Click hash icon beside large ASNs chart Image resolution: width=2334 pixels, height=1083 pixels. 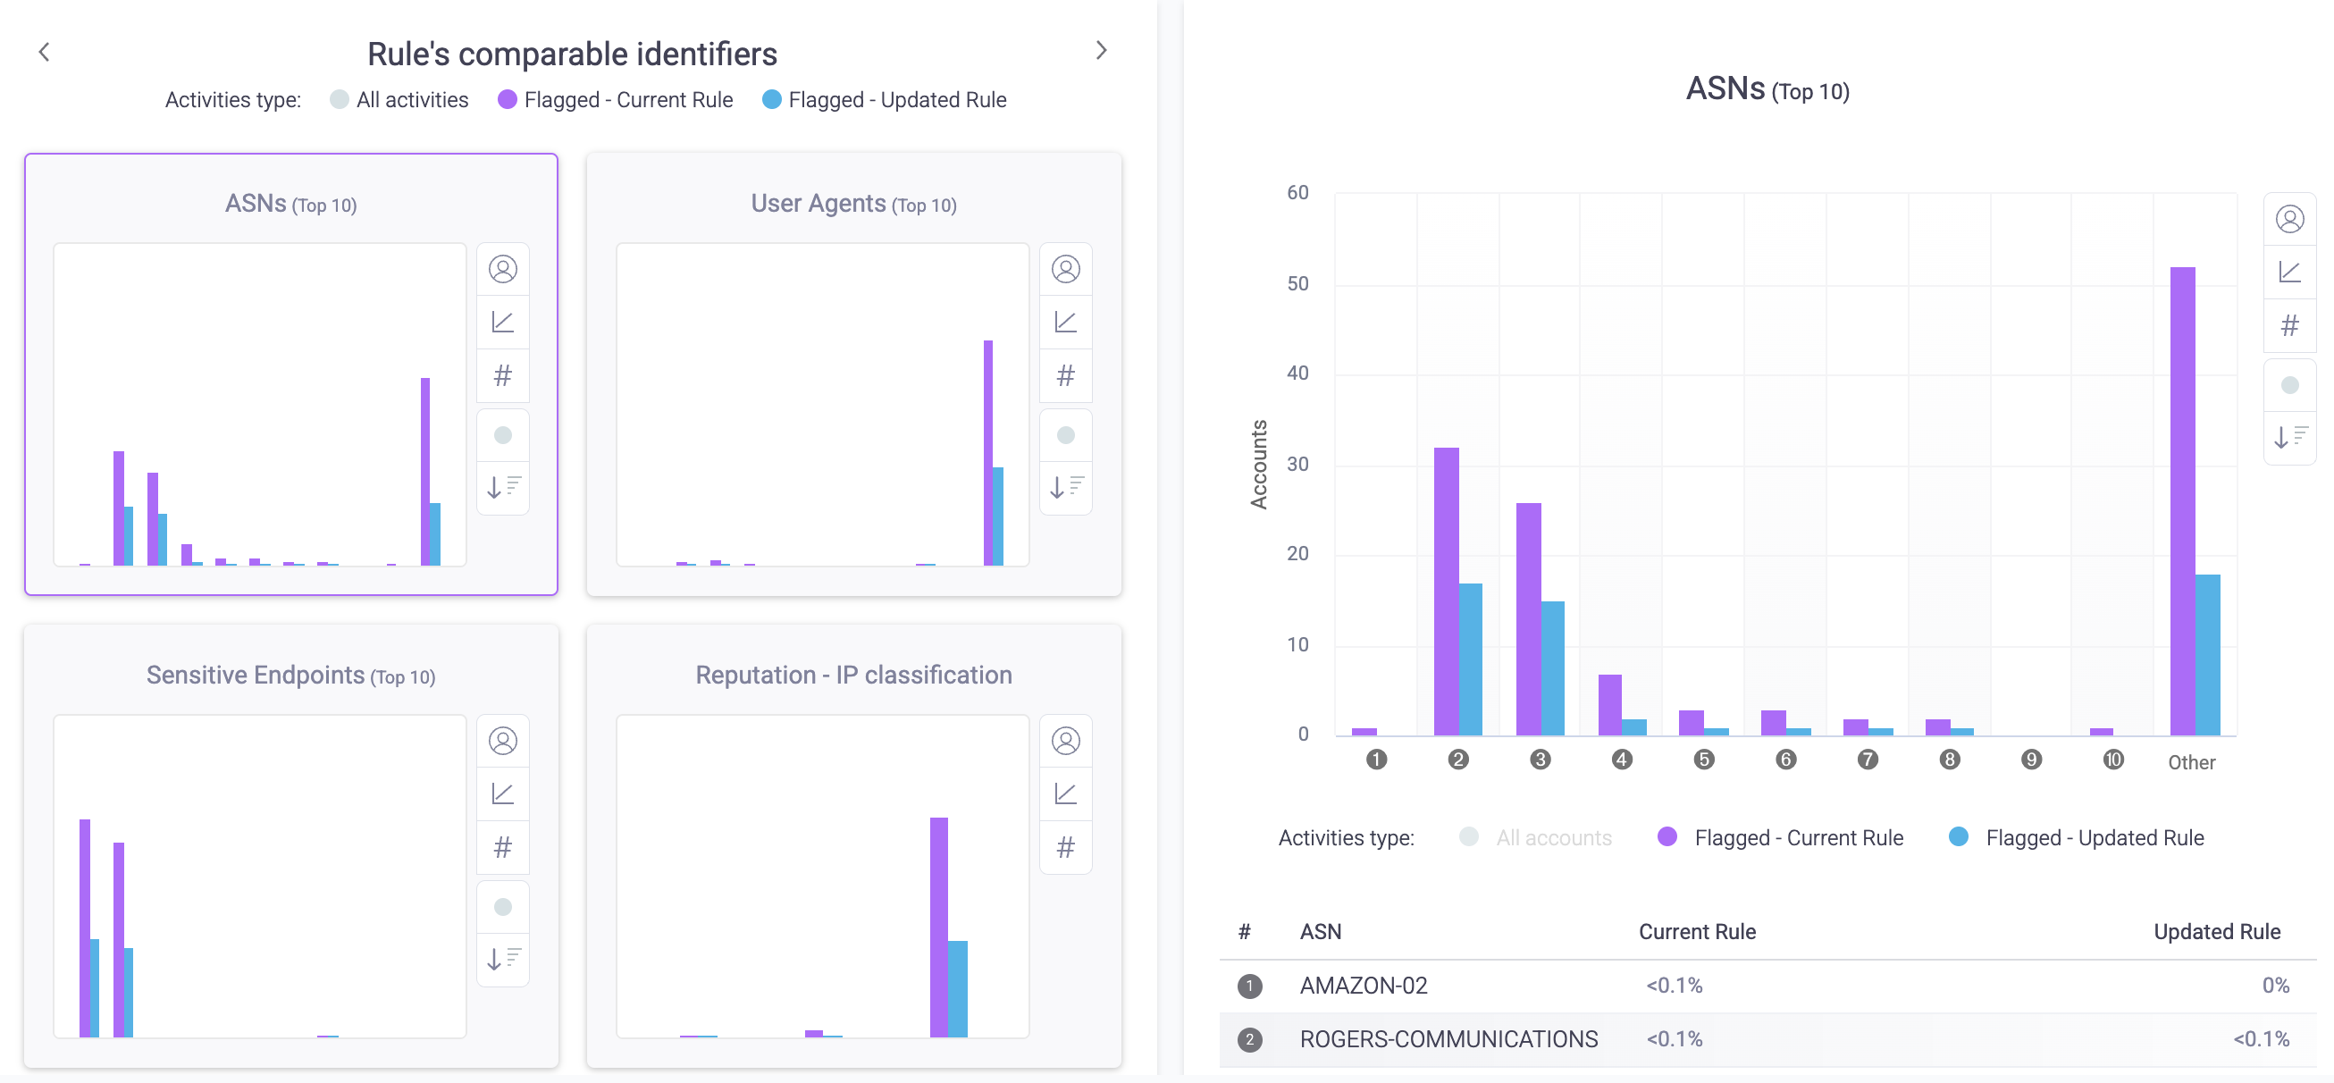click(x=2288, y=325)
